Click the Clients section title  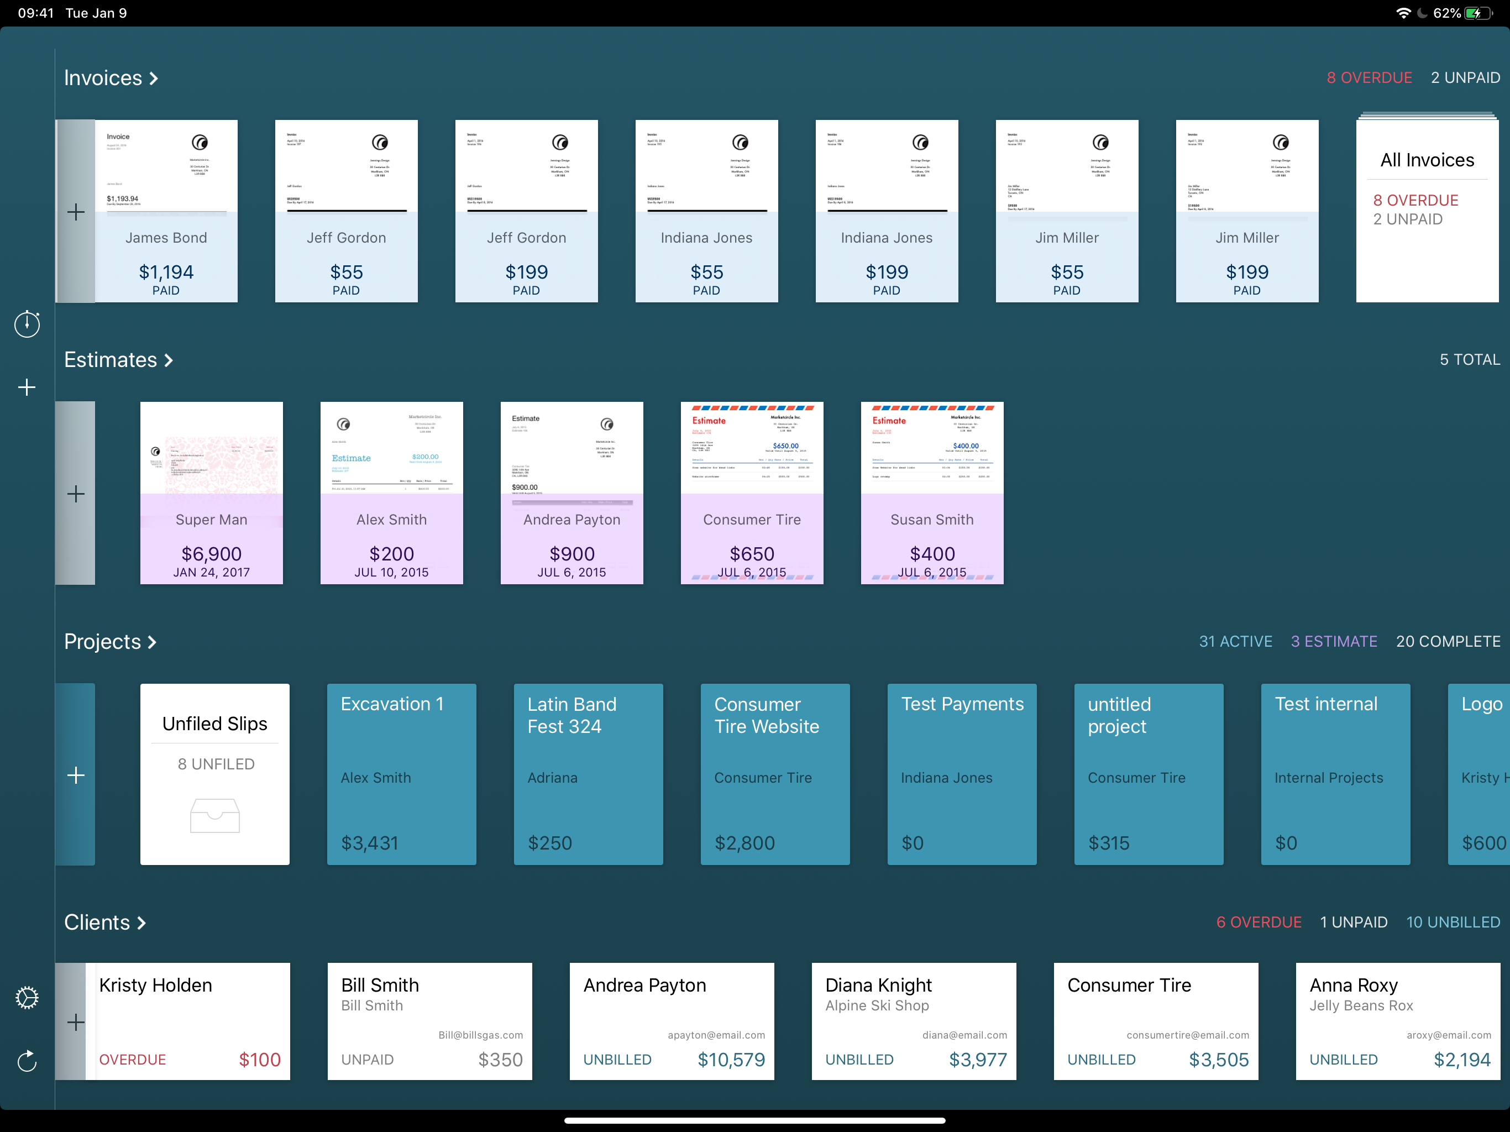coord(97,923)
